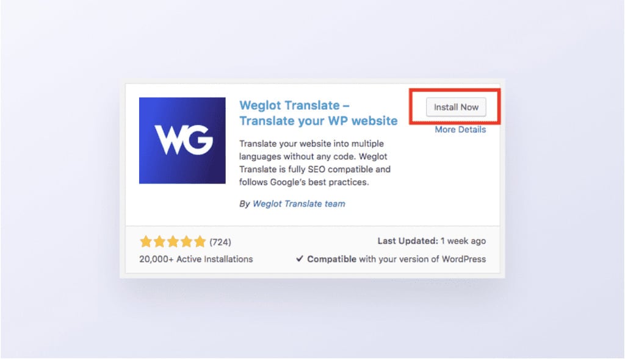The height and width of the screenshot is (359, 625).
Task: Visit the Weglot Translate team author link
Action: click(299, 204)
